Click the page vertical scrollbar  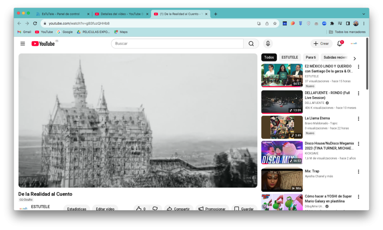pyautogui.click(x=367, y=64)
